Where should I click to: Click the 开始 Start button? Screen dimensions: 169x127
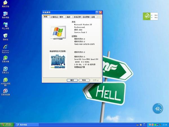pos(7,125)
